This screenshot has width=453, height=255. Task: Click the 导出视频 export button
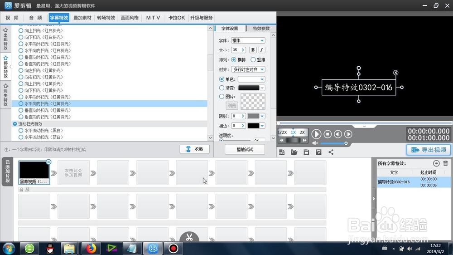[x=429, y=150]
